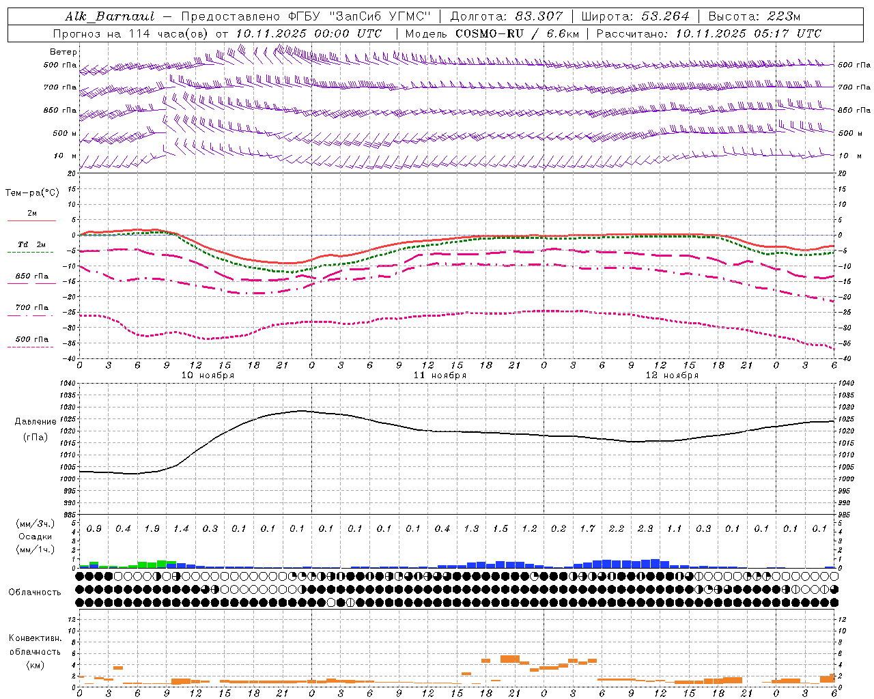Click the "700 гПа" temperature legend entry

click(32, 308)
